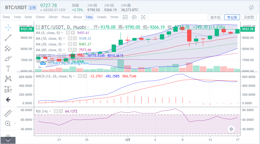Click the 9727.78 price label on right axis
The height and width of the screenshot is (144, 260).
248,29
